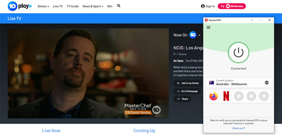Open Win nav item
Image resolution: width=282 pixels, height=135 pixels.
click(110, 6)
